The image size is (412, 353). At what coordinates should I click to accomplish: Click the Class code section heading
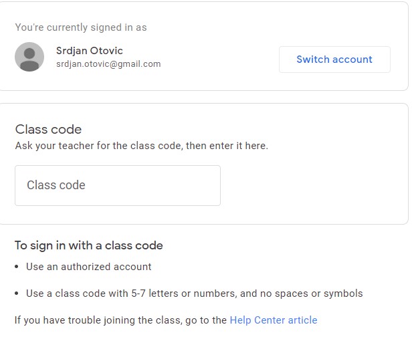coord(48,130)
